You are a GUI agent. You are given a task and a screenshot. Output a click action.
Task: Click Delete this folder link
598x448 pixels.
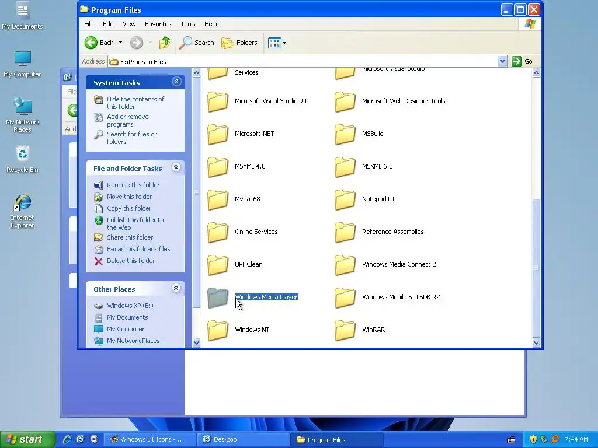[131, 261]
